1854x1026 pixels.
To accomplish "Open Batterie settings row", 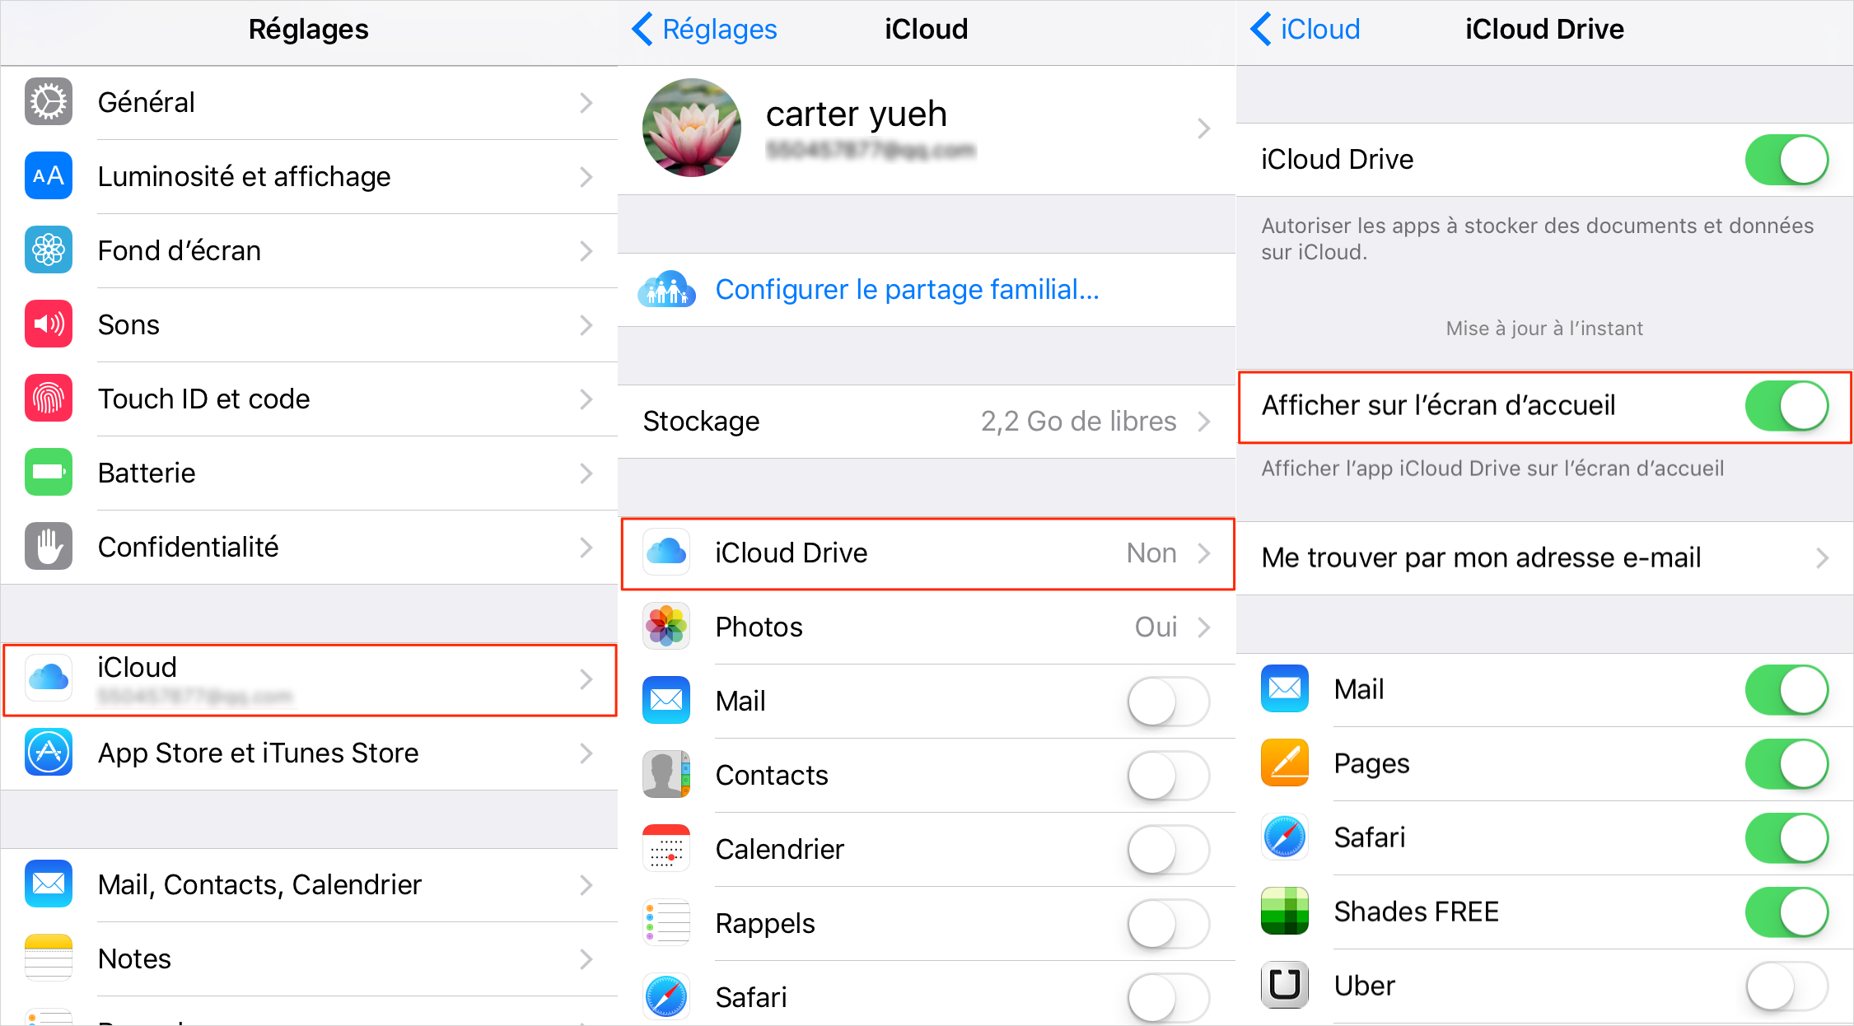I will click(309, 473).
